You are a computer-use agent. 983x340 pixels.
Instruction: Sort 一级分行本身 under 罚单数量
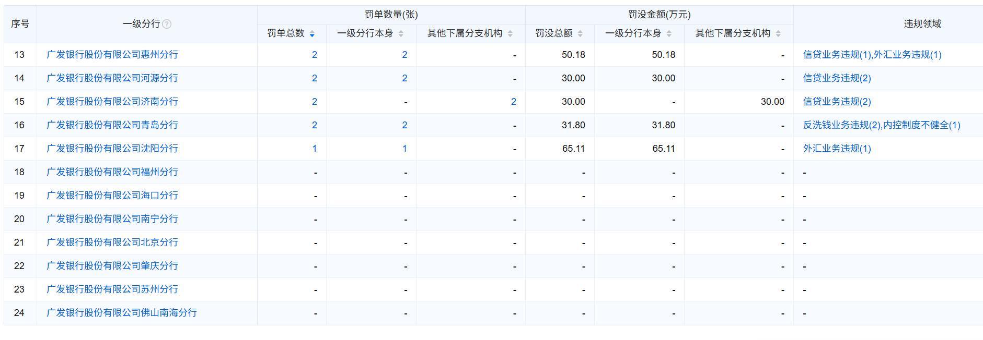coord(401,34)
